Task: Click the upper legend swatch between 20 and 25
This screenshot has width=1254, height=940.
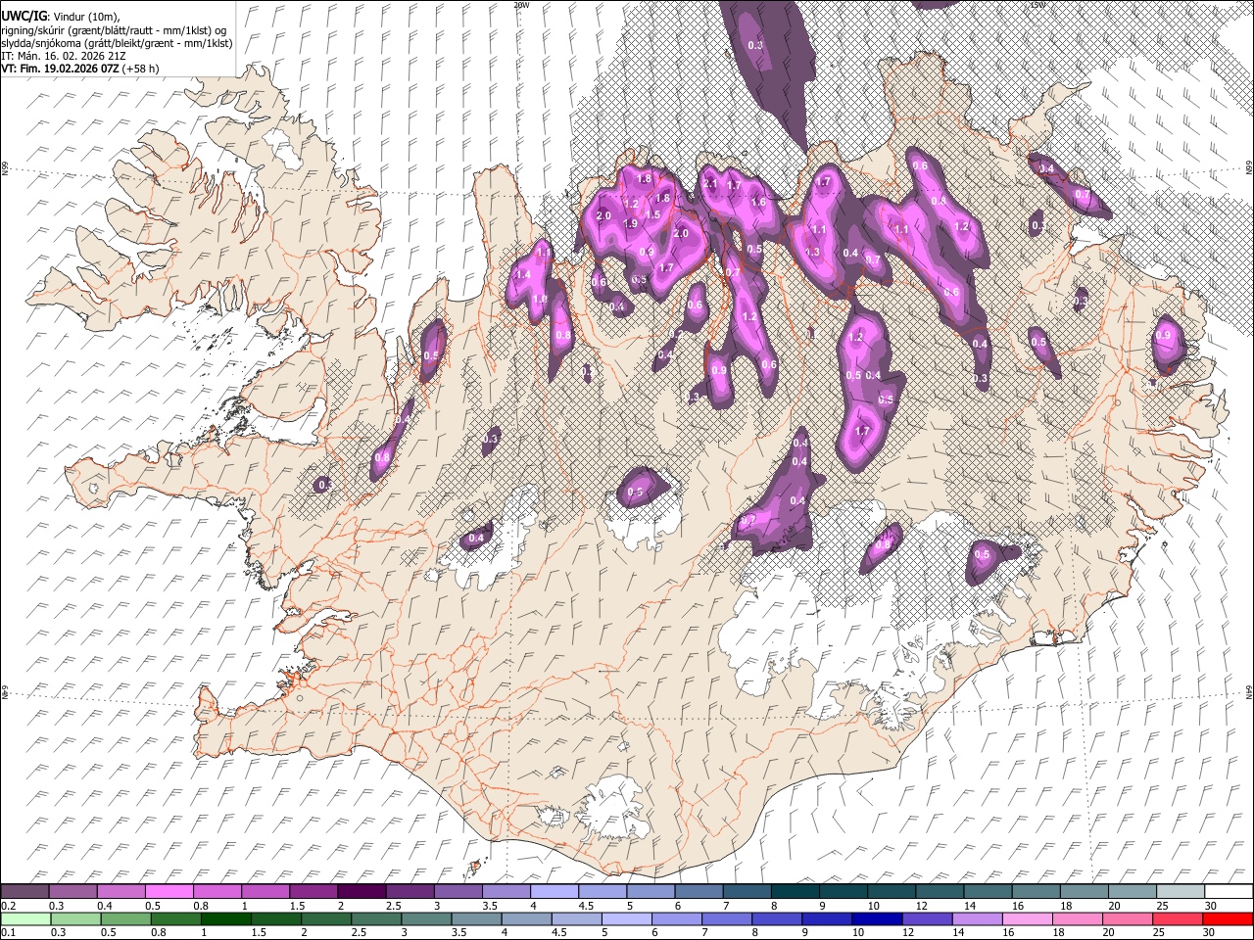Action: coord(1132,892)
